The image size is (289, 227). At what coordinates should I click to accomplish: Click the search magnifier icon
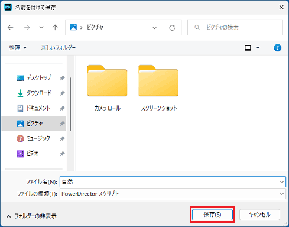[x=197, y=27]
